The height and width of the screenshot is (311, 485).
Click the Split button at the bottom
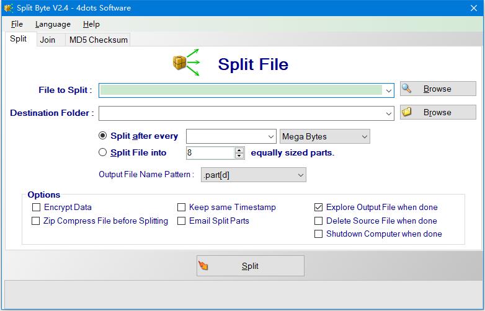tap(250, 266)
